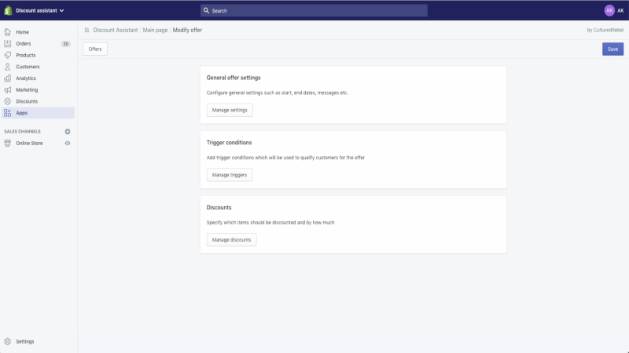The image size is (629, 353).
Task: Click the Shopify bag logo
Action: 8,10
